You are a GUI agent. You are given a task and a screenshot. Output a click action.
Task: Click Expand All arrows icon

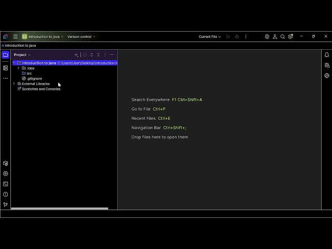pos(92,55)
